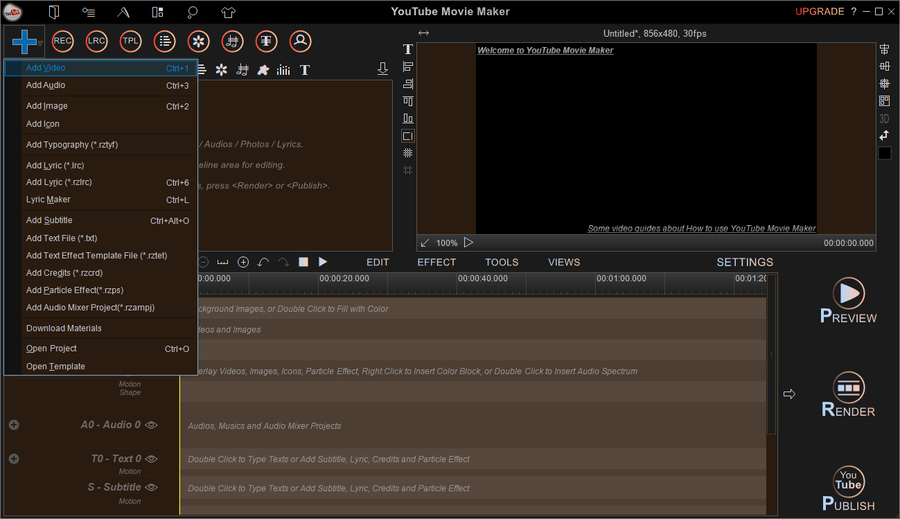Open the EDIT menu
The image size is (900, 519).
click(x=378, y=262)
